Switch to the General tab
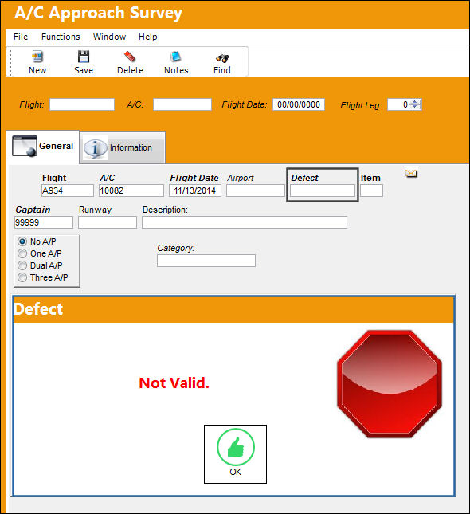 [x=42, y=147]
